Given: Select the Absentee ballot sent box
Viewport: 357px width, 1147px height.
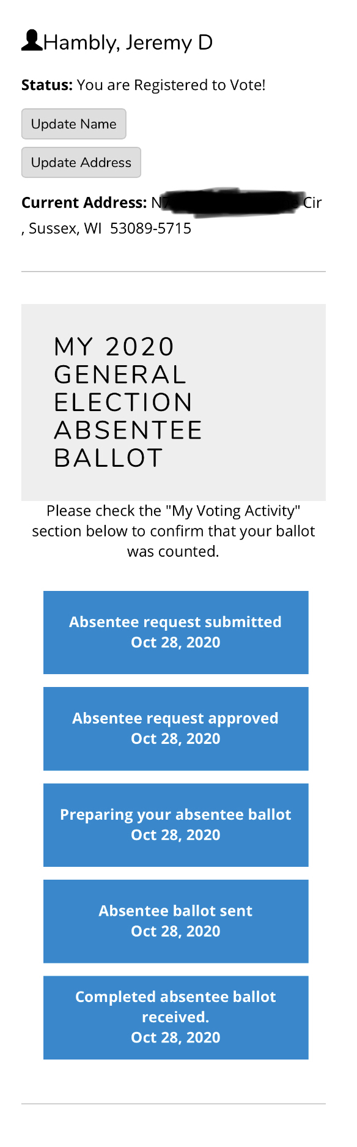Looking at the screenshot, I should [x=176, y=921].
